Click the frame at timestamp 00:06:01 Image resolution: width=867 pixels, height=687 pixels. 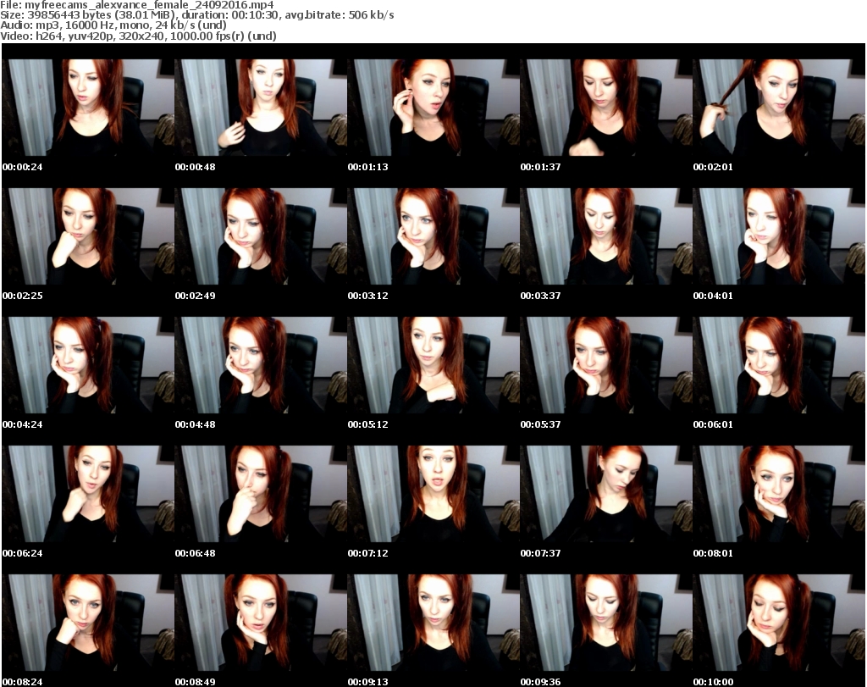(778, 365)
